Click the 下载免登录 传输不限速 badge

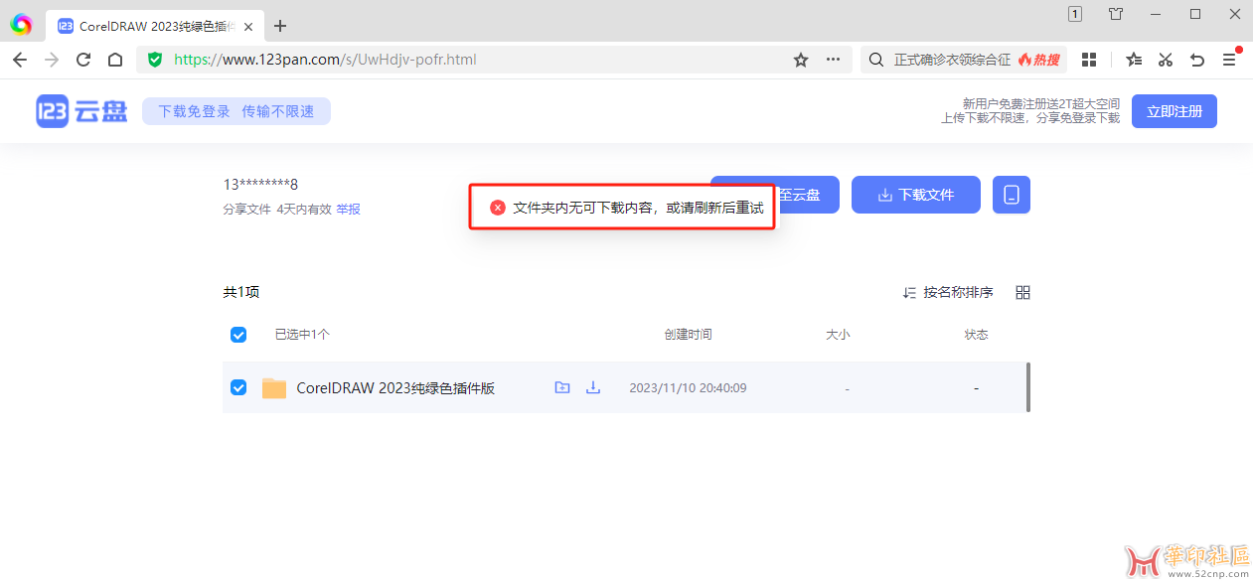pyautogui.click(x=236, y=111)
